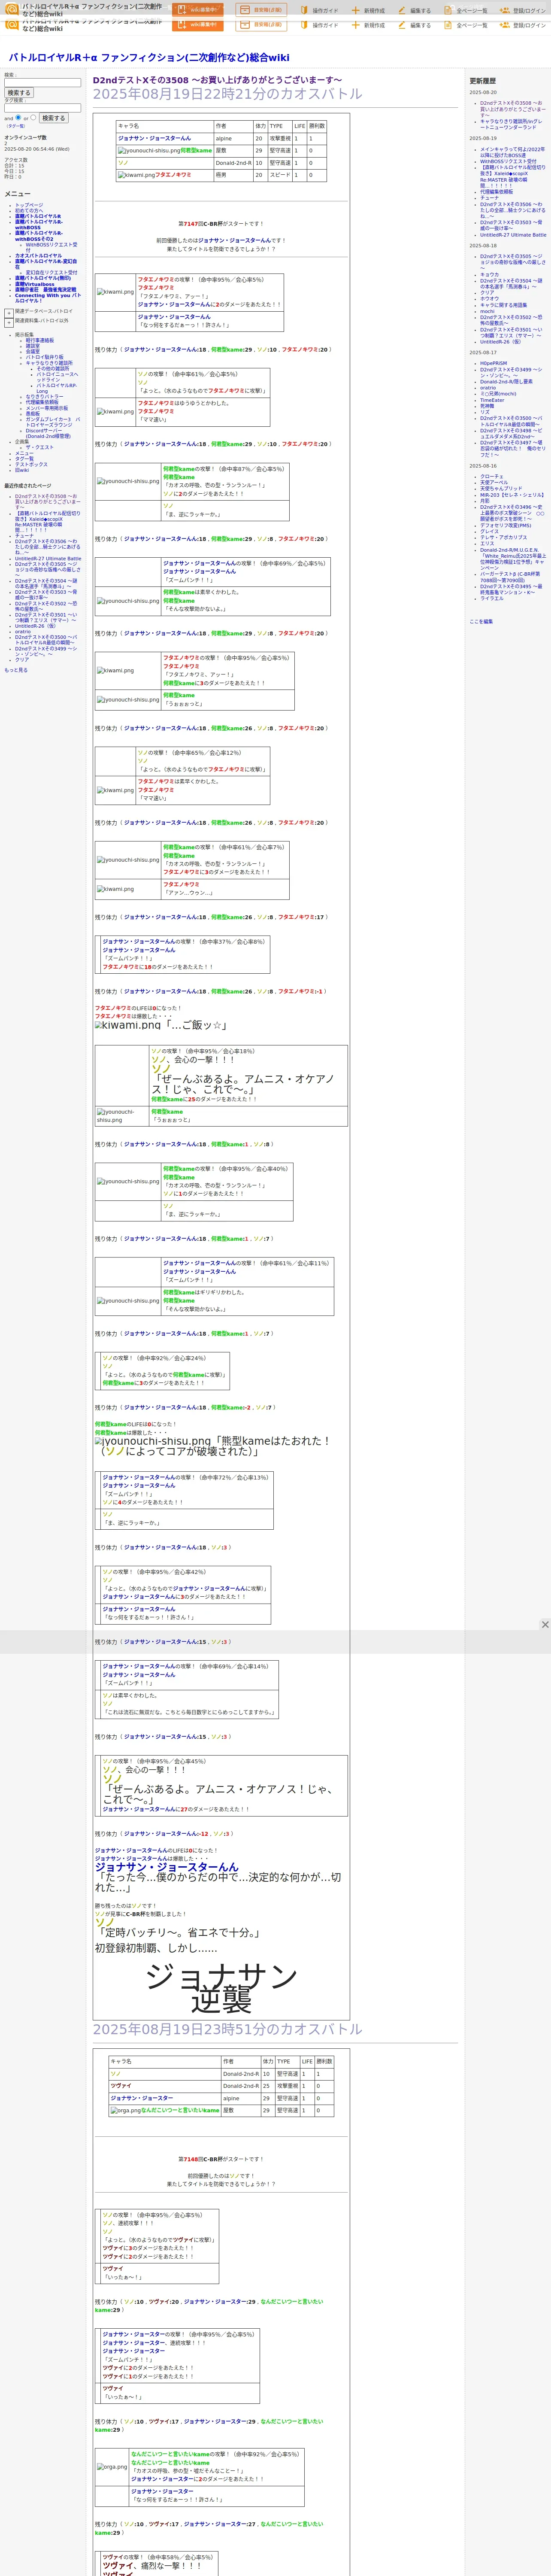Screen dimensions: 551x2576
Task: Select the 'or' radio button
Action: (x=33, y=118)
